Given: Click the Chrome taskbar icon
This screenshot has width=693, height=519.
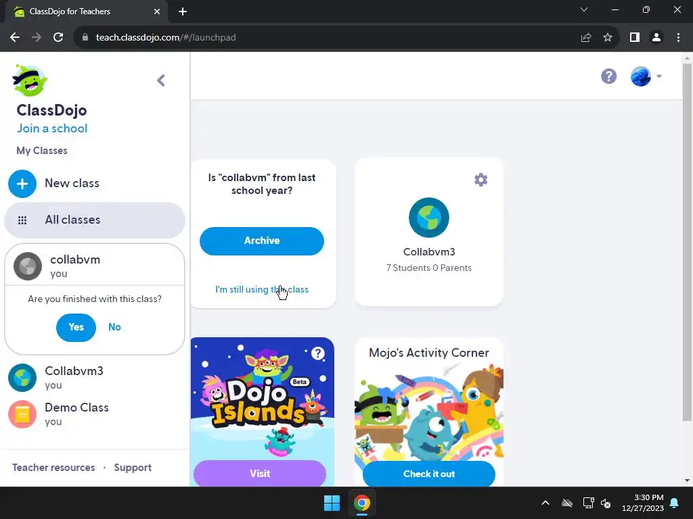Looking at the screenshot, I should [362, 503].
